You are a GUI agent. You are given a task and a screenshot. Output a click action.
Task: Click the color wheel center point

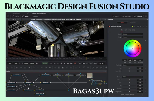point(132,48)
